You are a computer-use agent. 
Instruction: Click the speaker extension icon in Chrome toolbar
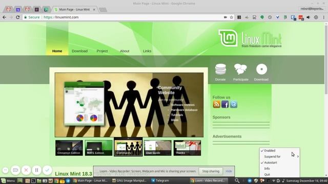click(x=309, y=17)
